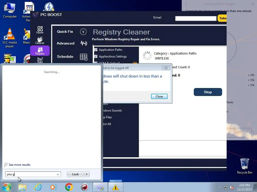This screenshot has width=257, height=192.
Task: Click the taskbar clock showing 3:10 PM
Action: [244, 187]
